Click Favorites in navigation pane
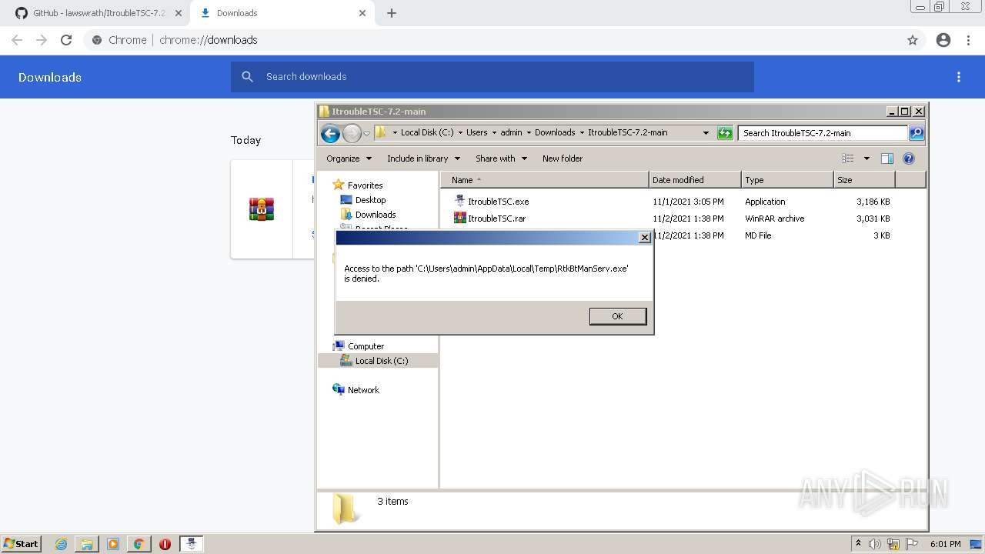The width and height of the screenshot is (985, 554). point(365,185)
